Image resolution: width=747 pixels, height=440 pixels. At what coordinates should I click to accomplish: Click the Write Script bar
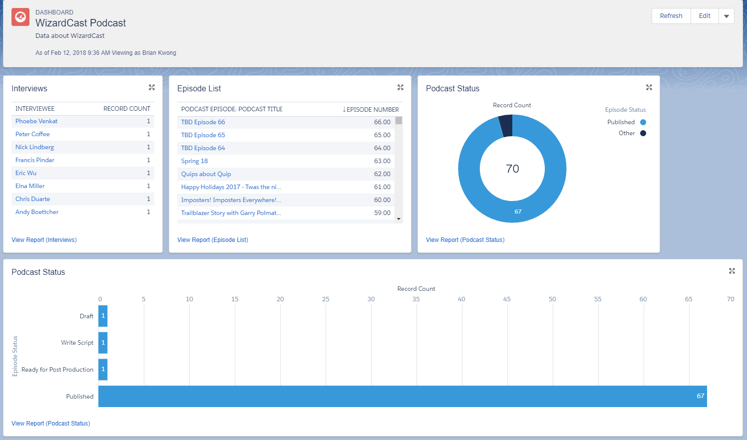click(103, 343)
